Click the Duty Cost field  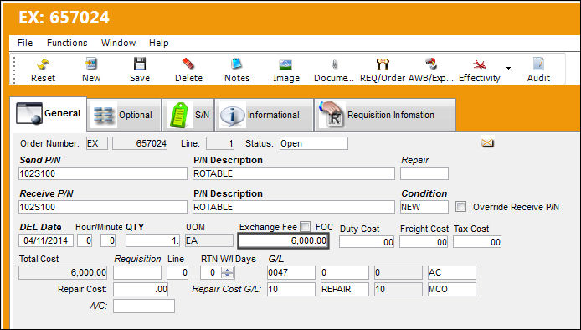coord(367,242)
